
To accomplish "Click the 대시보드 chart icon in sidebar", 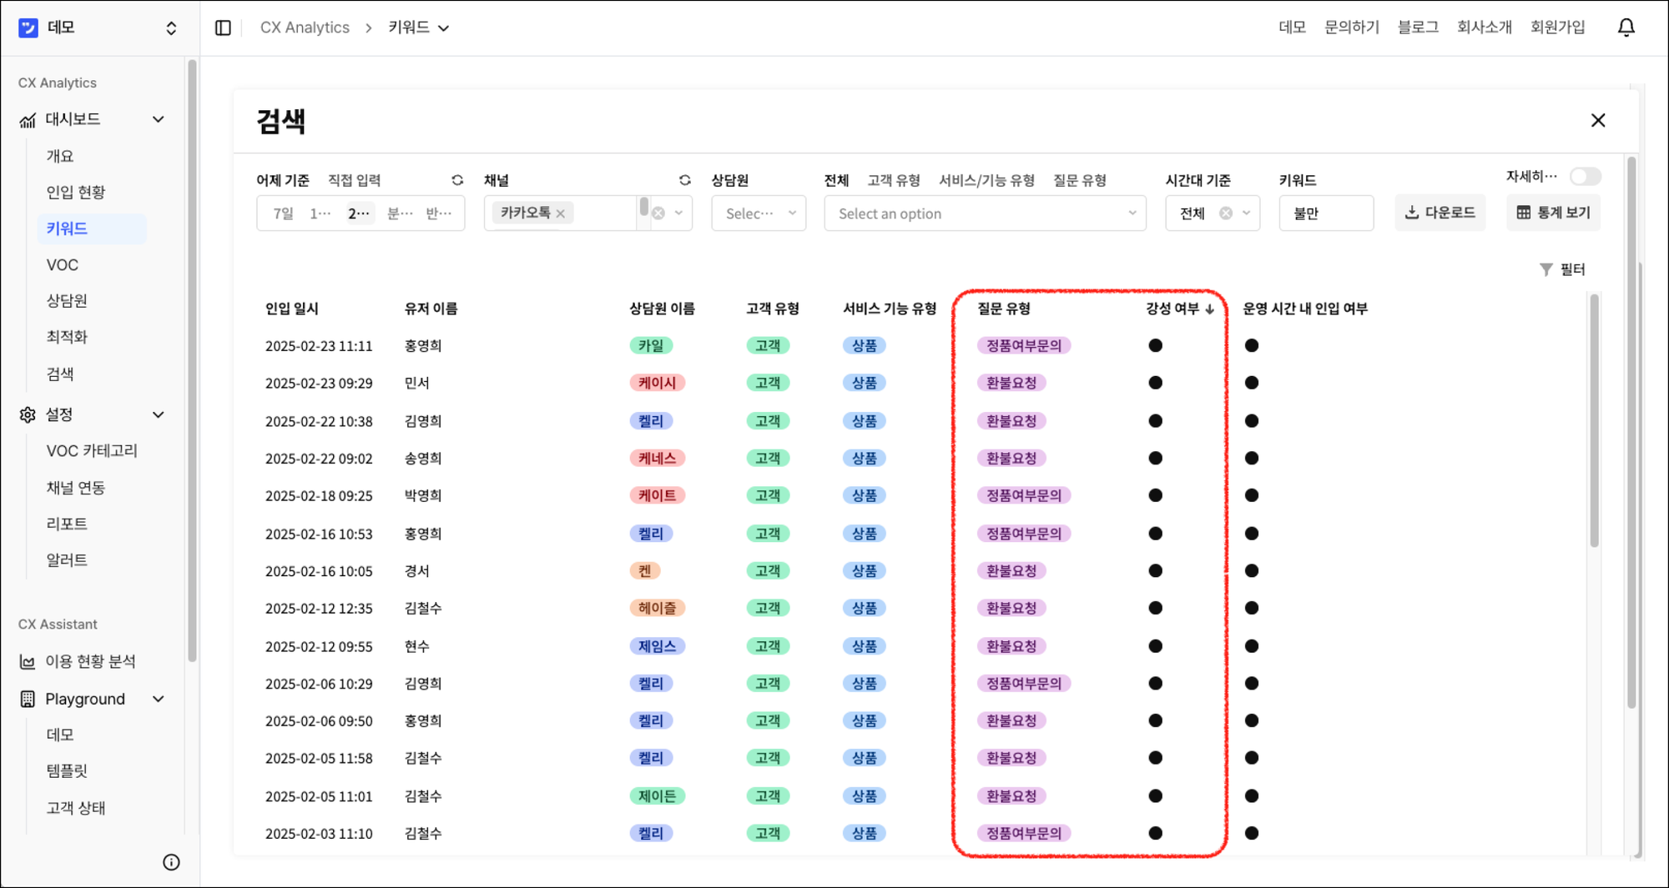I will point(26,119).
